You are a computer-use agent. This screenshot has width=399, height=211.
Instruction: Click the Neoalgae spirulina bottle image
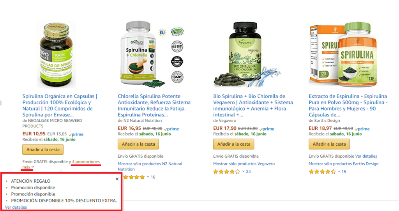click(x=56, y=55)
